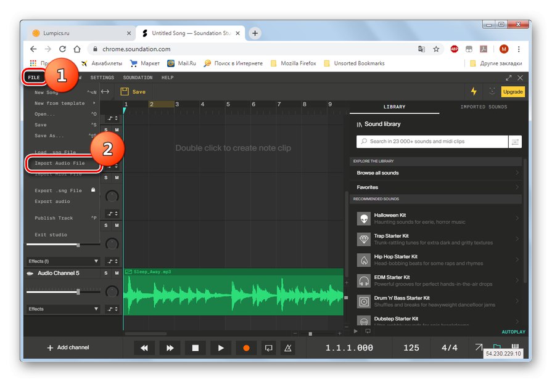552x382 pixels.
Task: Click bar 5 on the timeline ruler
Action: point(228,104)
